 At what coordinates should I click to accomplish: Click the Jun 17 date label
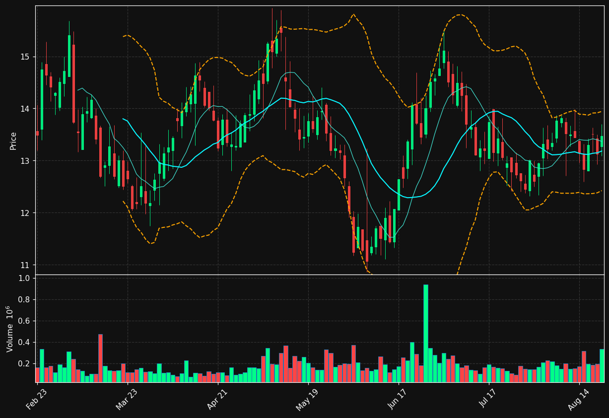click(x=398, y=399)
